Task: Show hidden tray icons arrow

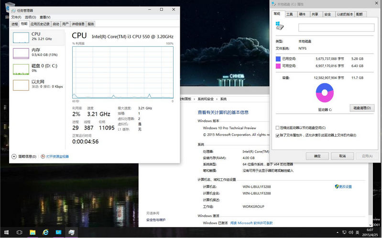Action: pyautogui.click(x=338, y=233)
